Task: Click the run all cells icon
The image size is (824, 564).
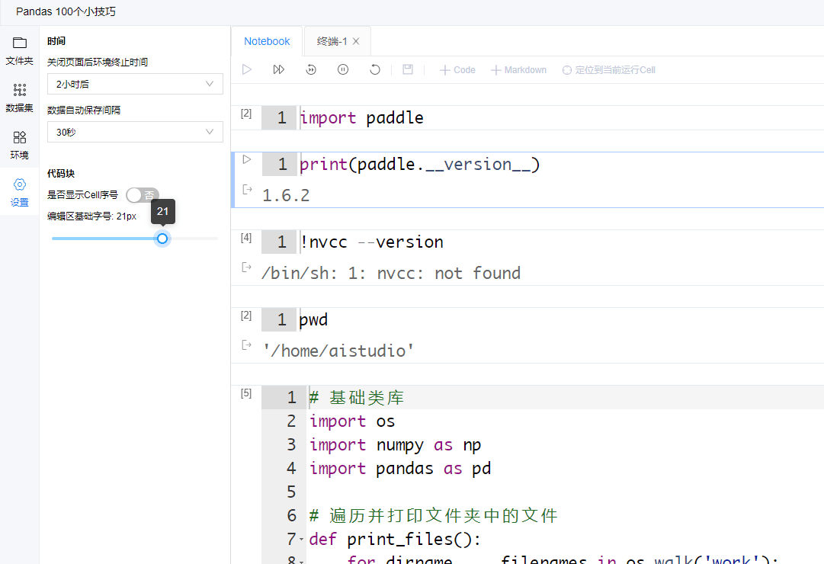Action: point(279,69)
